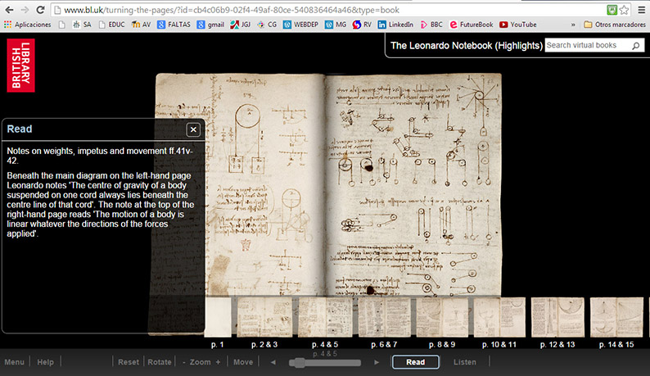
Task: Click the Move button
Action: click(243, 362)
